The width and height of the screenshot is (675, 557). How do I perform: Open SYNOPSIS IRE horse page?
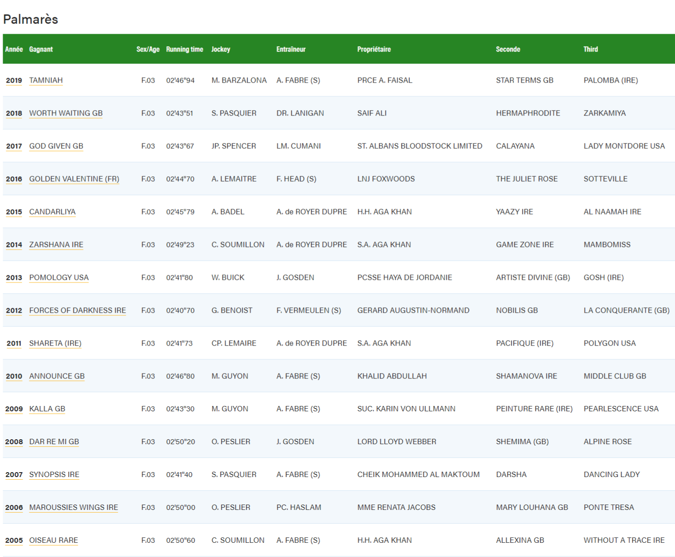coord(54,475)
